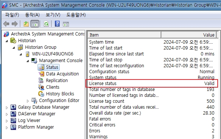Click the Historian Group icon

(20, 47)
